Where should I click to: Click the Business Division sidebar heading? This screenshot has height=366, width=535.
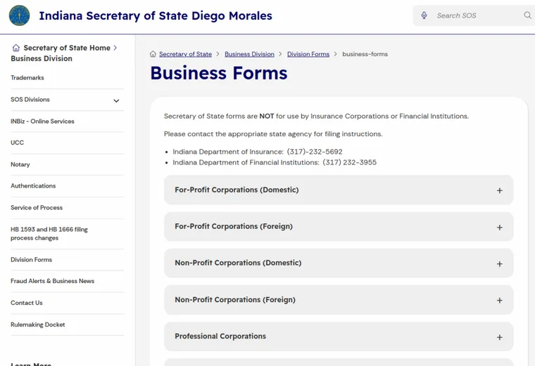click(42, 58)
